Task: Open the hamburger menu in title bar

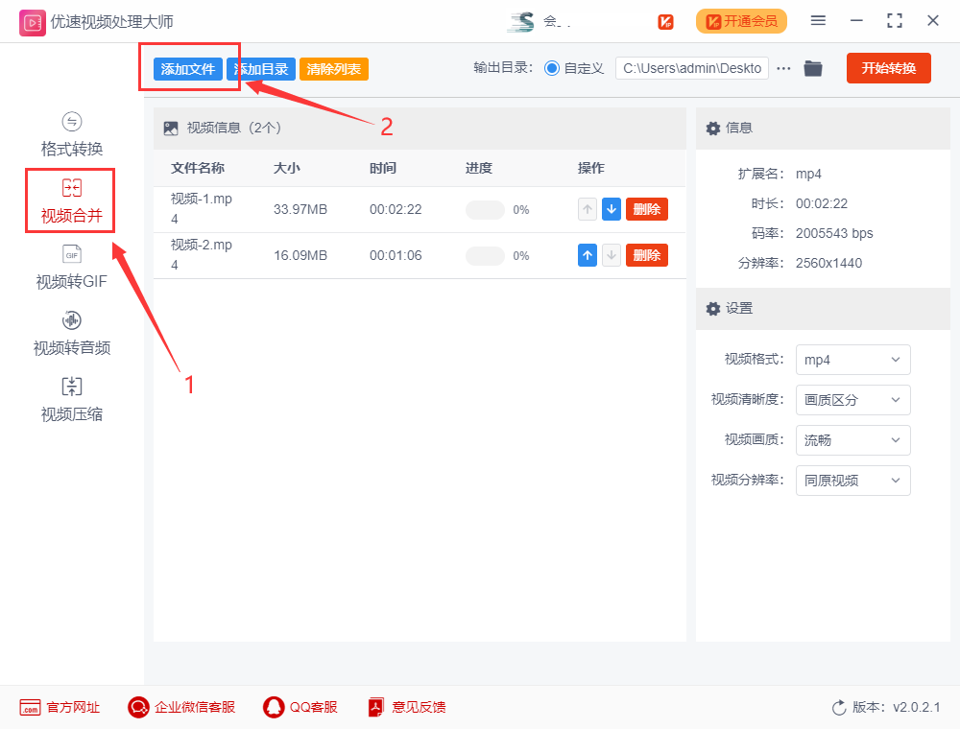Action: (x=818, y=20)
